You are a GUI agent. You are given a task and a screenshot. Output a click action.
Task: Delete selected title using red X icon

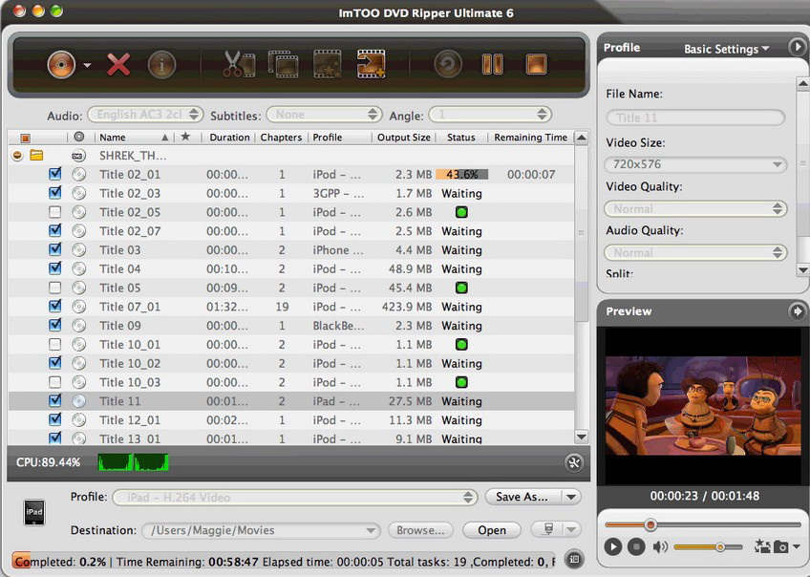tap(117, 65)
